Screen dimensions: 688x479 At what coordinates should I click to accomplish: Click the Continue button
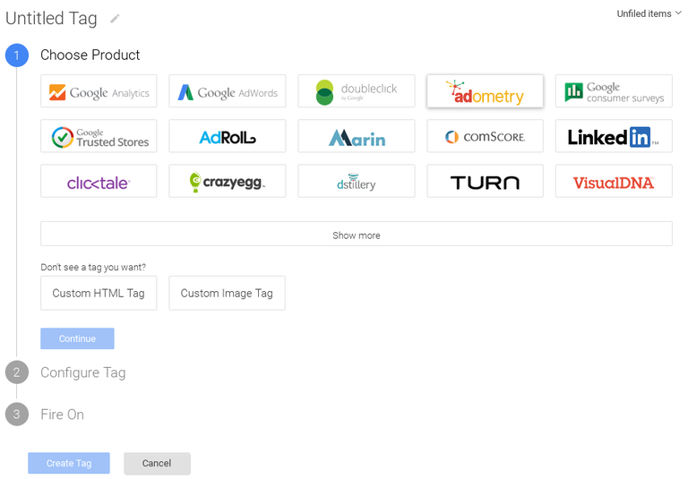pos(77,338)
